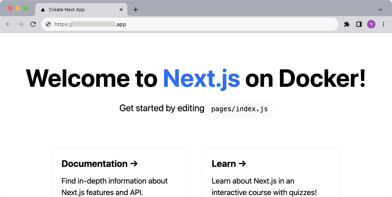The width and height of the screenshot is (392, 197).
Task: Toggle the browser side panel icon
Action: pos(359,24)
